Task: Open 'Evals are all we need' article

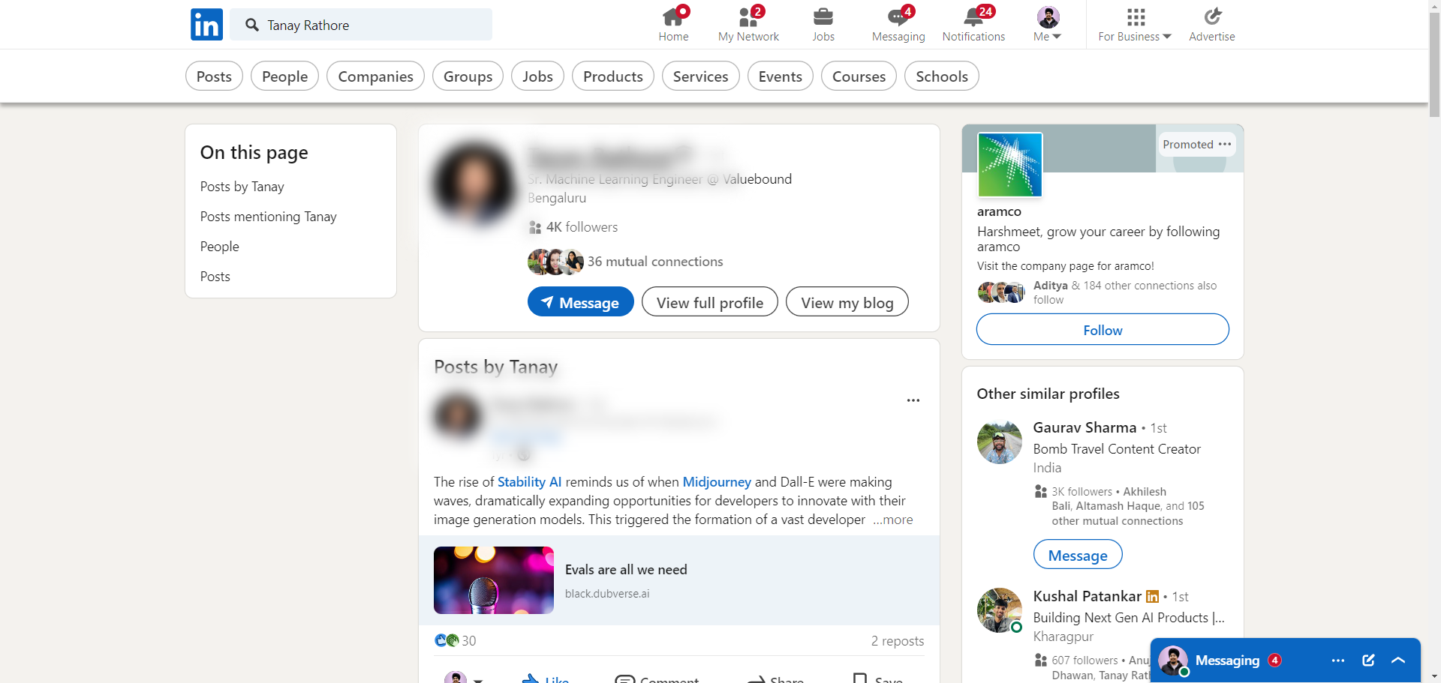Action: click(626, 570)
